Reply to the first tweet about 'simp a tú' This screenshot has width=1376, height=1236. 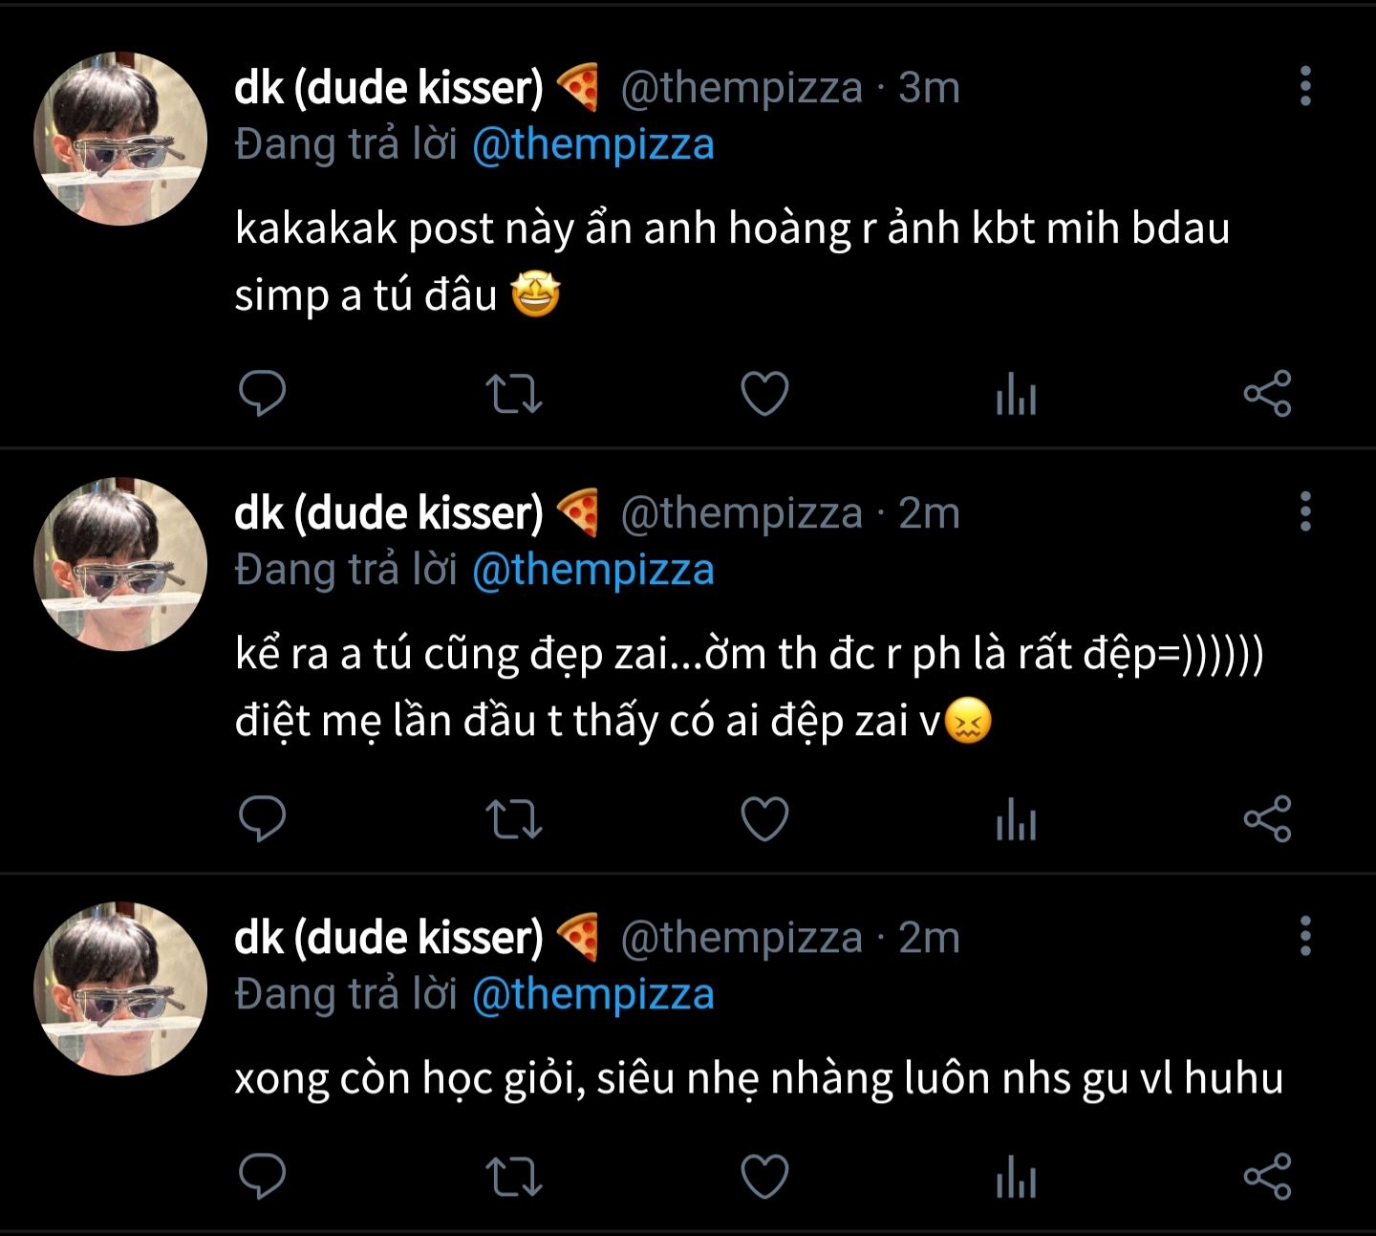(x=262, y=394)
